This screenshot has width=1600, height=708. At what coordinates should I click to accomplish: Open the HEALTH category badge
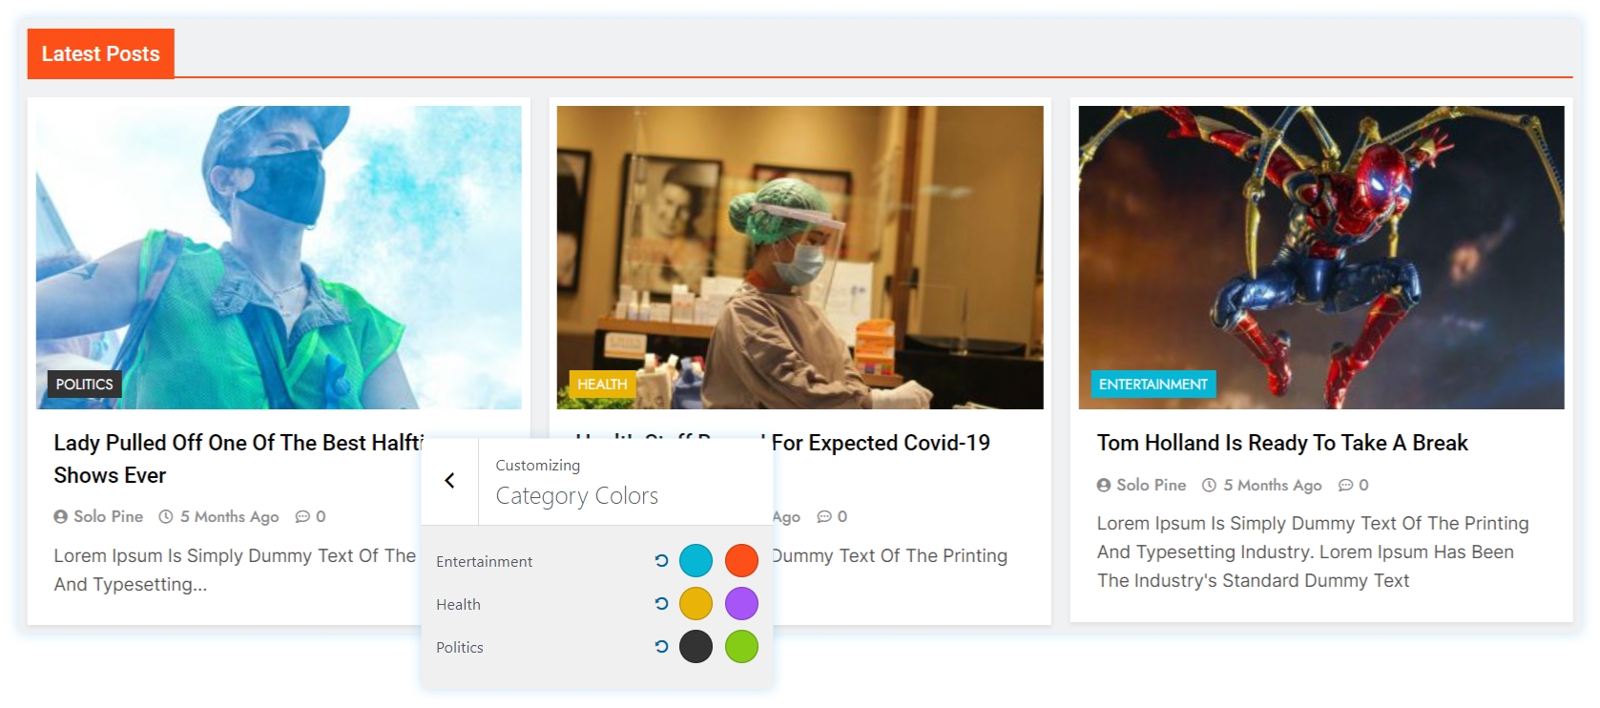(602, 385)
